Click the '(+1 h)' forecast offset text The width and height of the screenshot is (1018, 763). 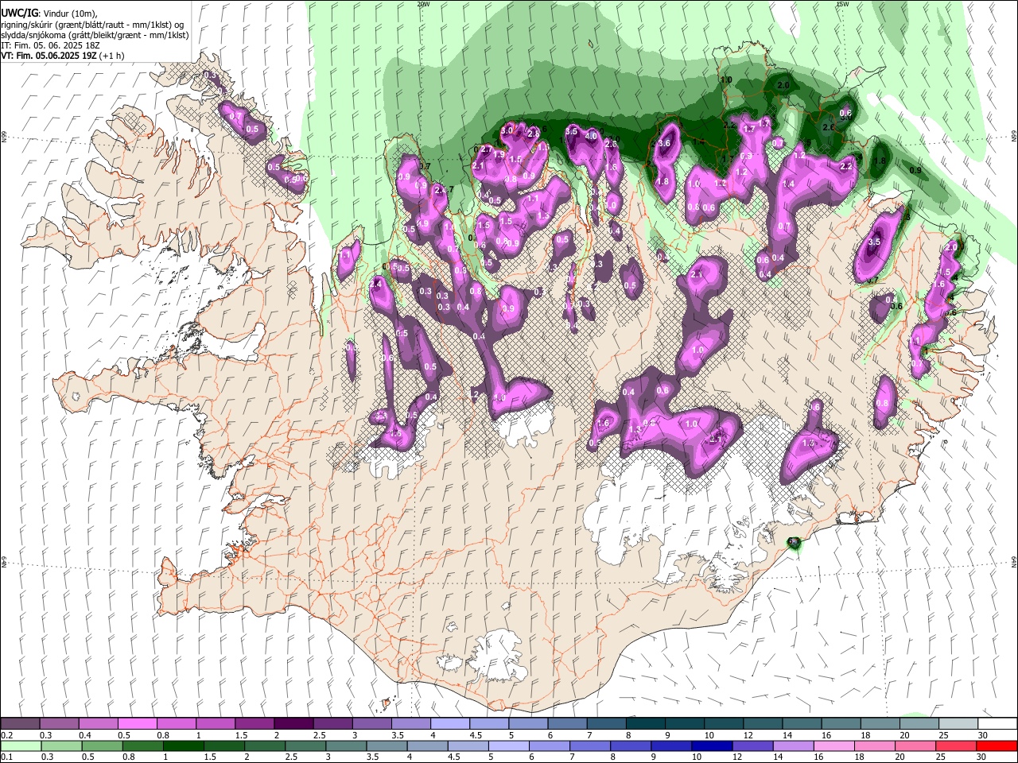click(112, 56)
